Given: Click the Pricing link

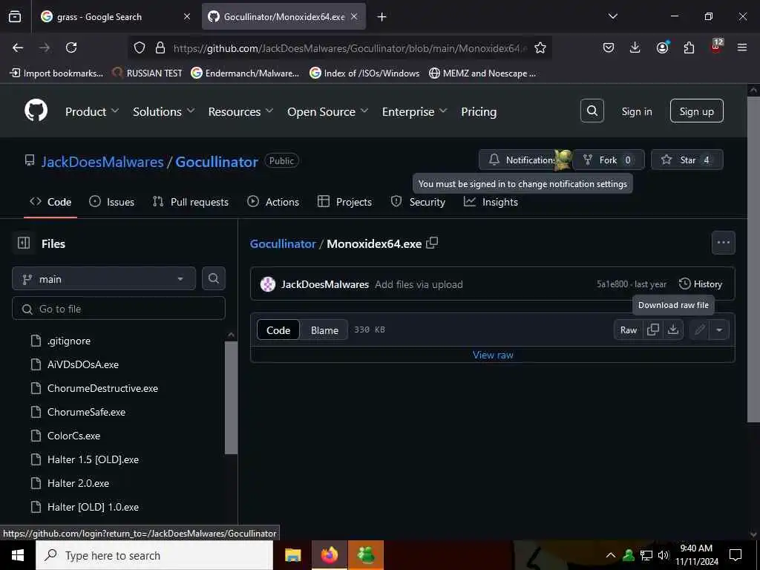Looking at the screenshot, I should tap(479, 111).
